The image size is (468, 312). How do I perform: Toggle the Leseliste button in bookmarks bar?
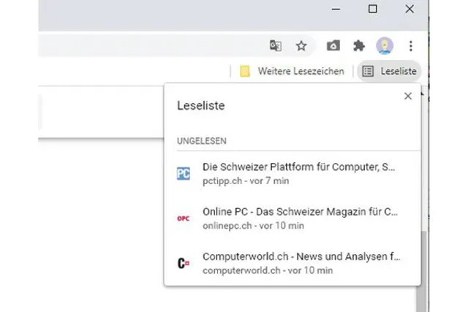click(390, 71)
